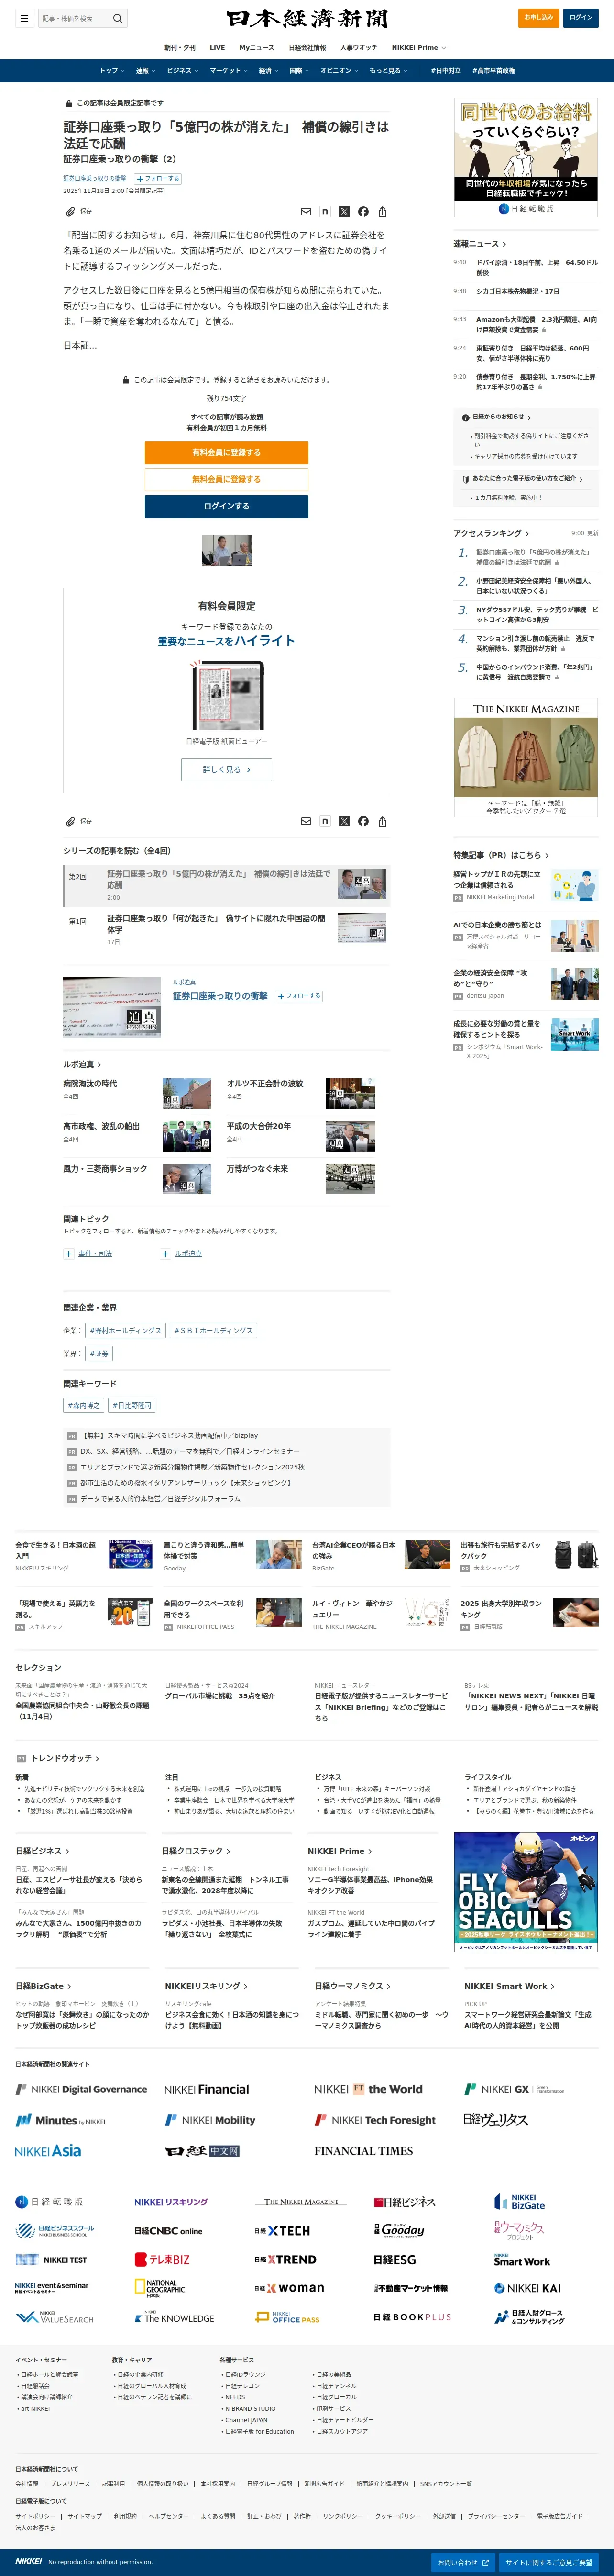This screenshot has height=2576, width=614.
Task: Expand the マーケット navigation dropdown
Action: (229, 71)
